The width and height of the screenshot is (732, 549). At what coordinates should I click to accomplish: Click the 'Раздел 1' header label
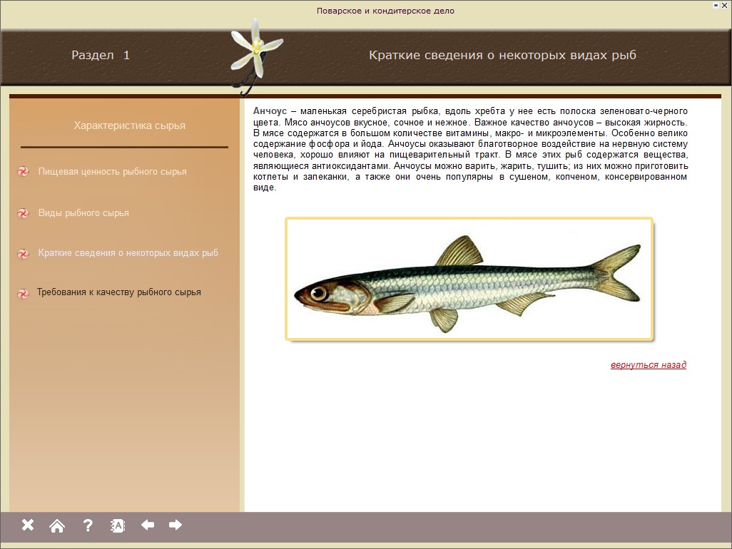[x=101, y=55]
